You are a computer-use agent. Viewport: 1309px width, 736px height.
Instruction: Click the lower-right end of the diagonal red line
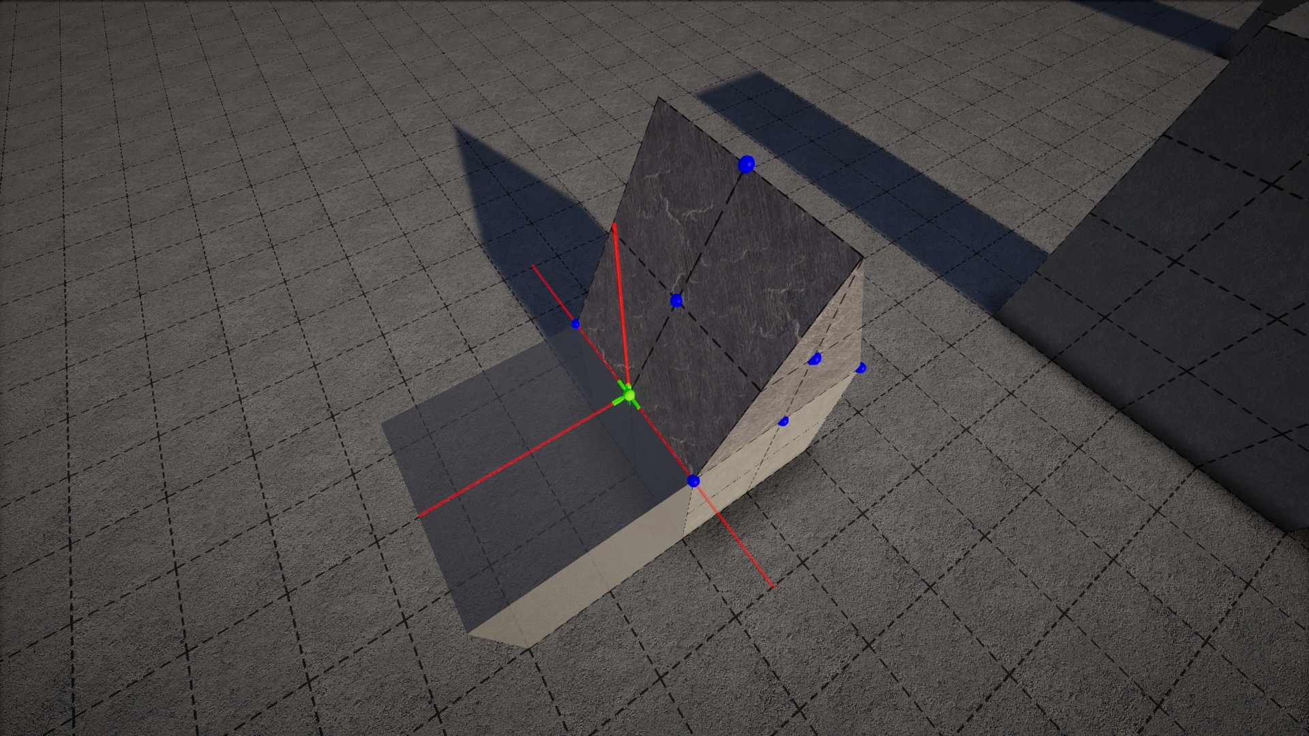771,586
